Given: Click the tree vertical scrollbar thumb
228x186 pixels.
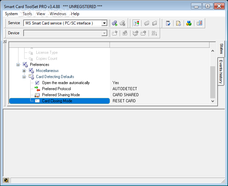Looking at the screenshot, I should 213,82.
